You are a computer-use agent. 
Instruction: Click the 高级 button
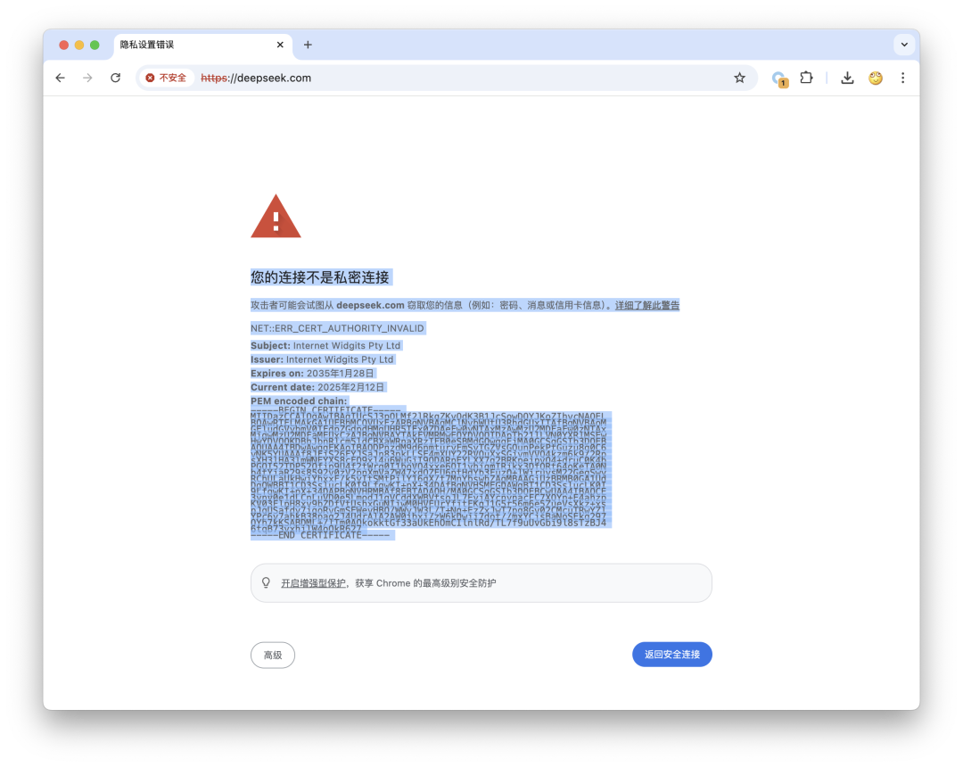(273, 656)
